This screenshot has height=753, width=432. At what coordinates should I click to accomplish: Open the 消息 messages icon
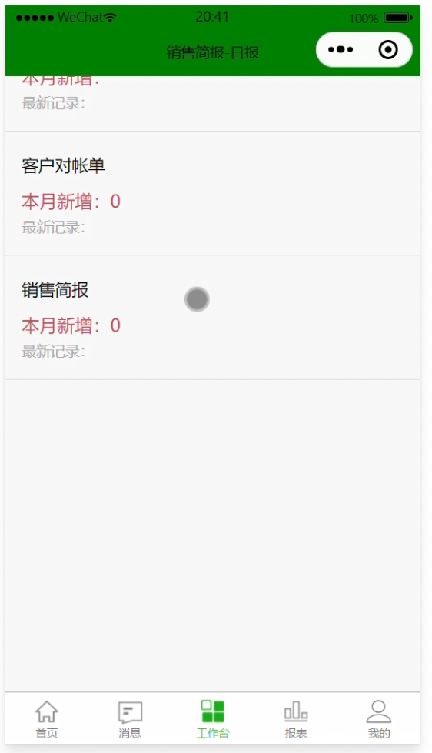[x=130, y=712]
